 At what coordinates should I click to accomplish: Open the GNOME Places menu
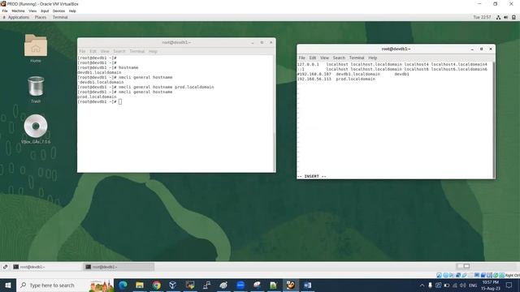pos(41,17)
